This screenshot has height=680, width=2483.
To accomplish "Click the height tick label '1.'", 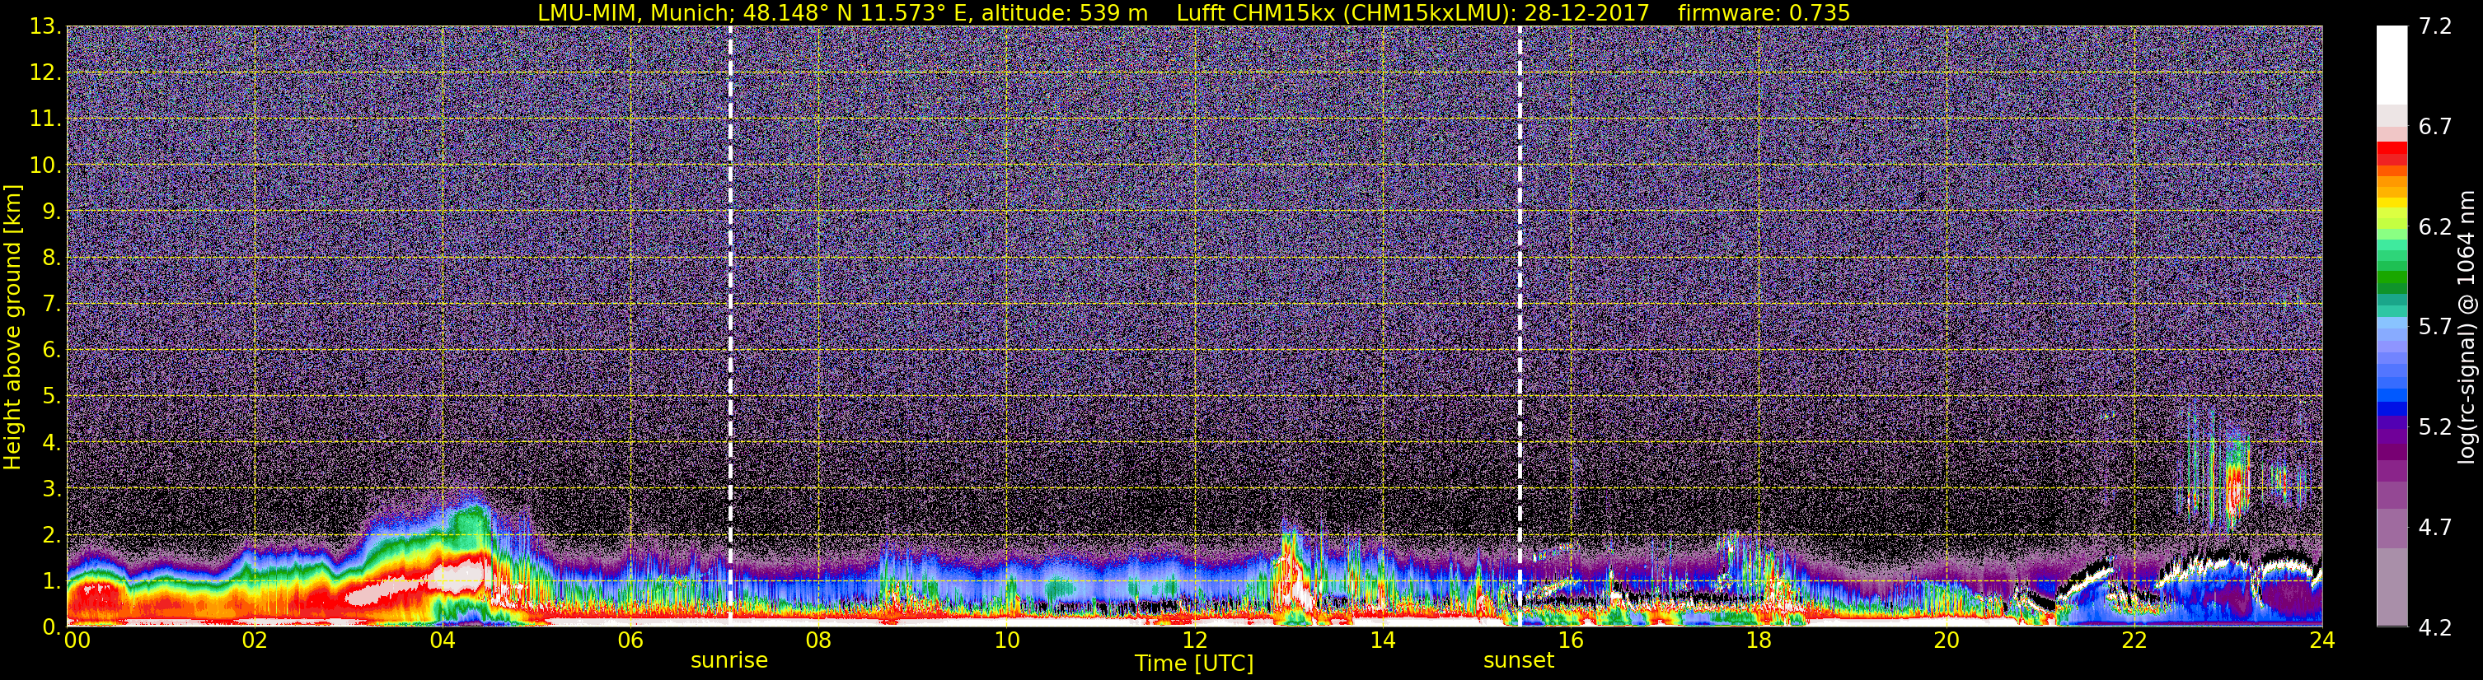I will [51, 580].
